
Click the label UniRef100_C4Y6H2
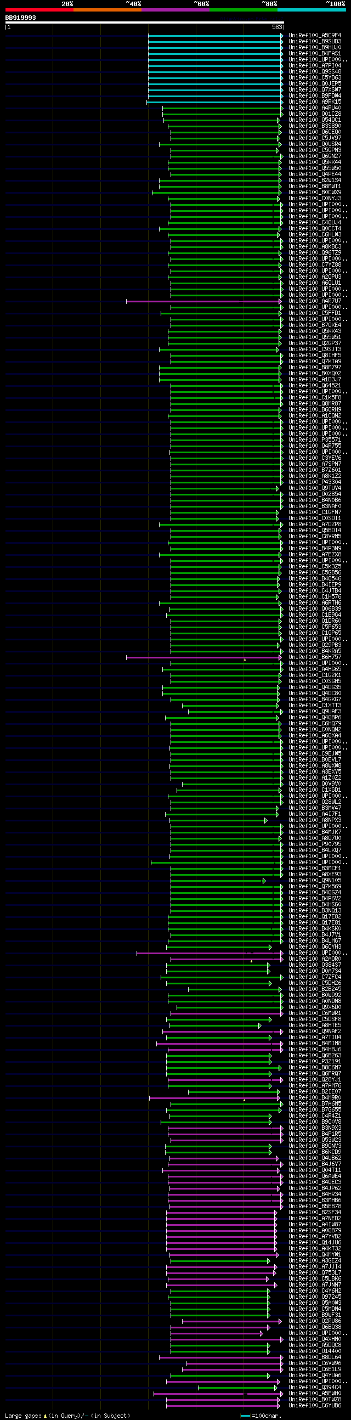pyautogui.click(x=315, y=1291)
